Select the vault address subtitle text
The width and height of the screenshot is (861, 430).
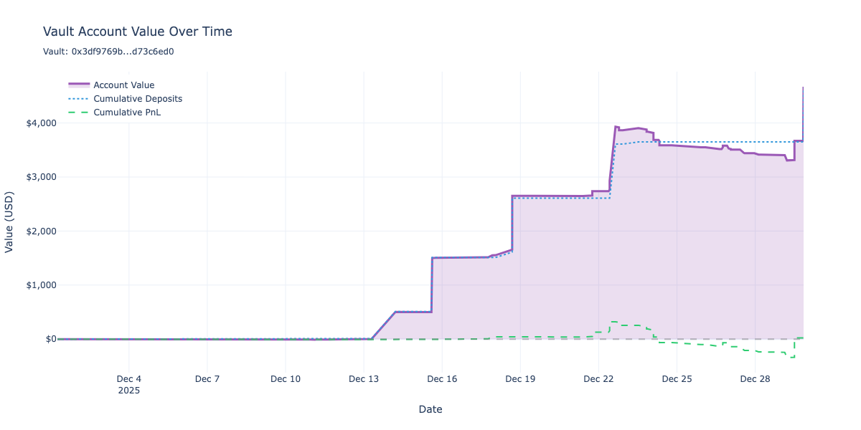coord(108,52)
